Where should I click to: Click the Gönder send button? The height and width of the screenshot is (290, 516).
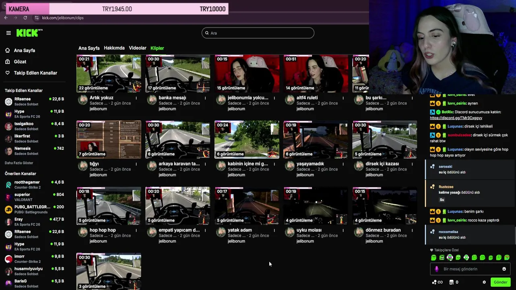[500, 282]
